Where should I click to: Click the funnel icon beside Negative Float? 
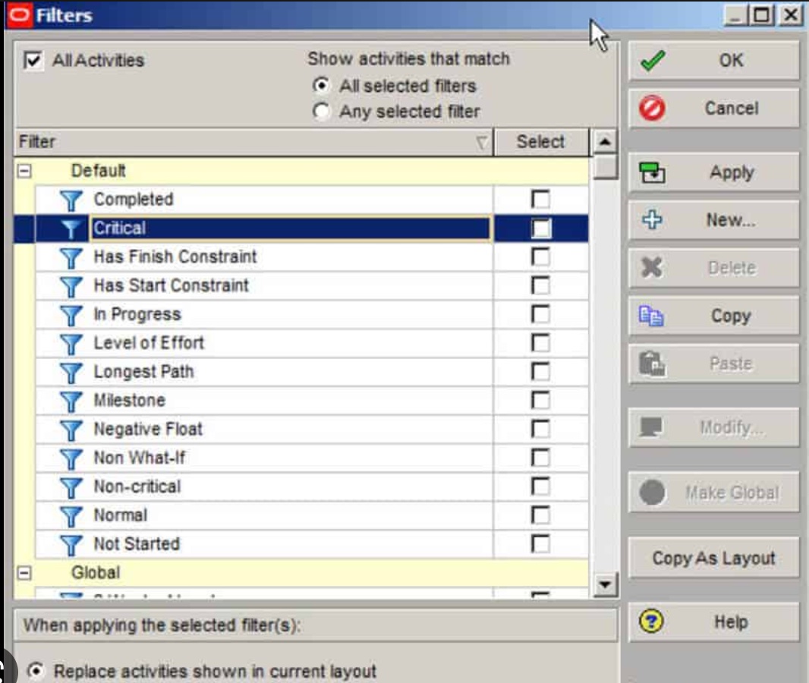(71, 430)
